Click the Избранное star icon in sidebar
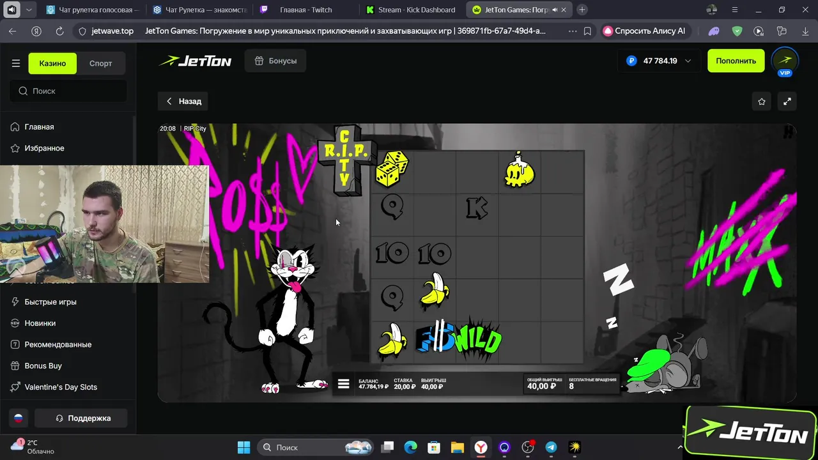This screenshot has width=818, height=460. (15, 148)
